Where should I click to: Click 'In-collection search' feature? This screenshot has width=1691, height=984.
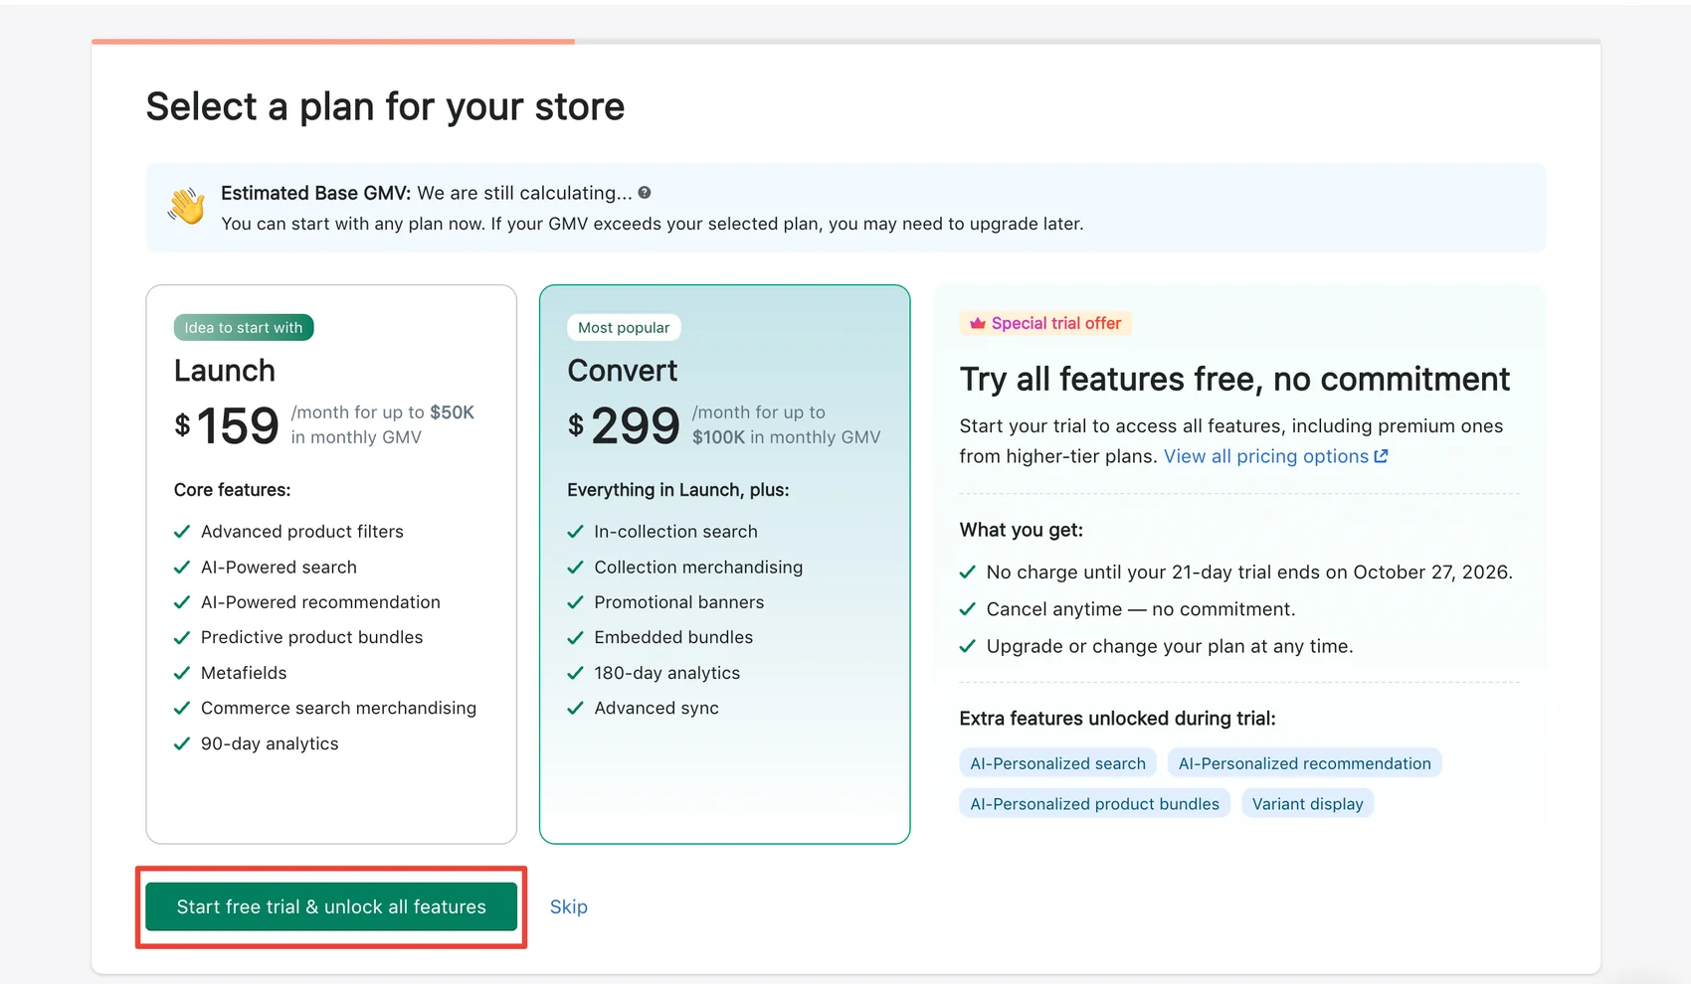[x=675, y=532]
